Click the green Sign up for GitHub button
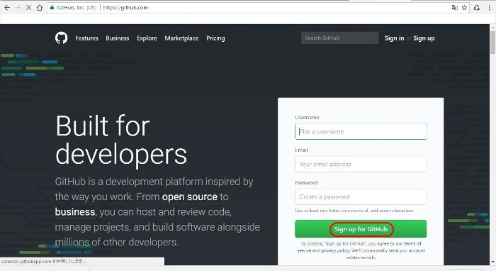The image size is (496, 271). pos(361,229)
